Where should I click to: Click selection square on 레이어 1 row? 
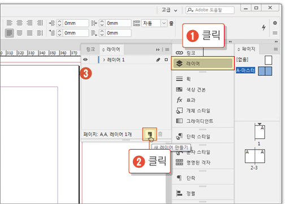[x=166, y=60]
